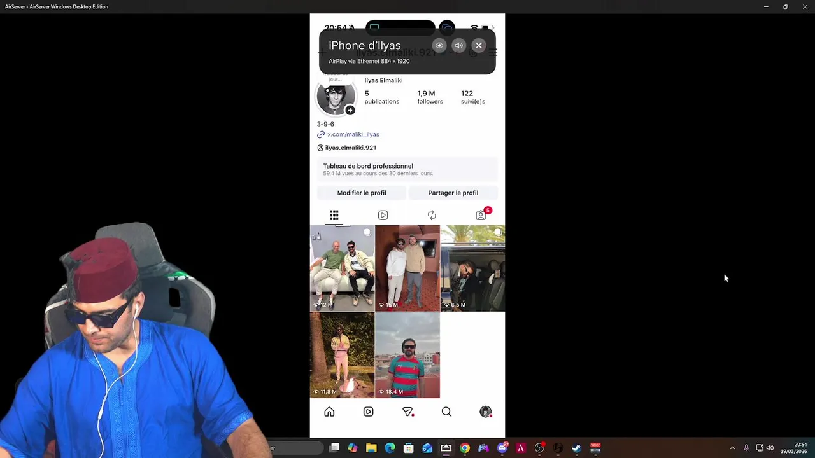Toggle the eye visibility icon in AirPlay overlay
This screenshot has width=815, height=458.
point(439,46)
